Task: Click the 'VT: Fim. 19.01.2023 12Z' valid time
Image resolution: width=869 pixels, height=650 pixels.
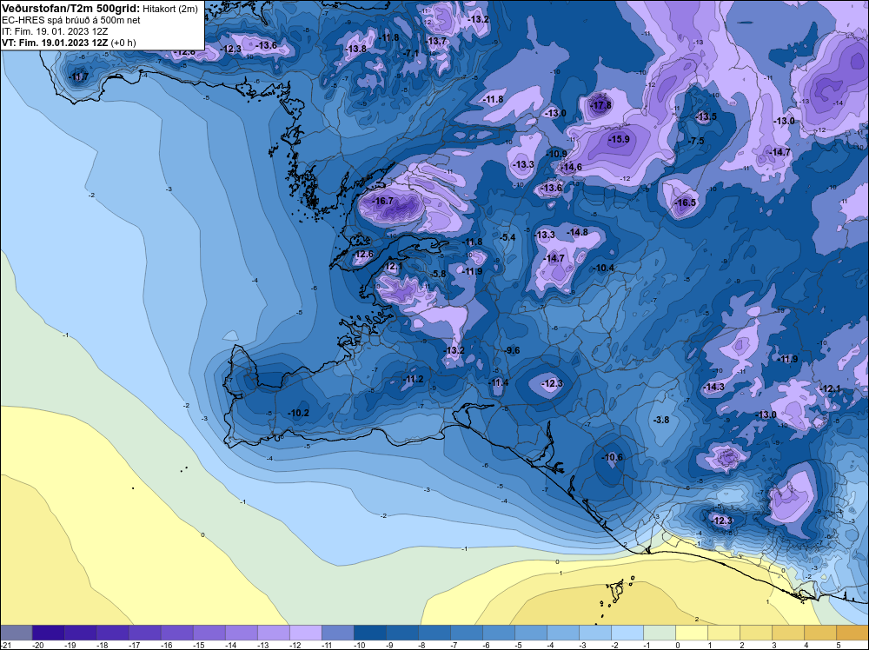Action: [x=56, y=43]
